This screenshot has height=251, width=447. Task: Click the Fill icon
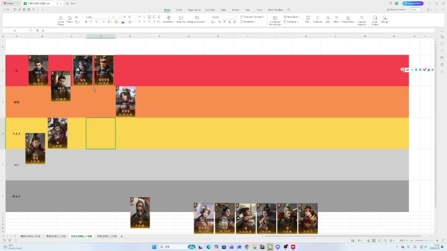click(308, 18)
